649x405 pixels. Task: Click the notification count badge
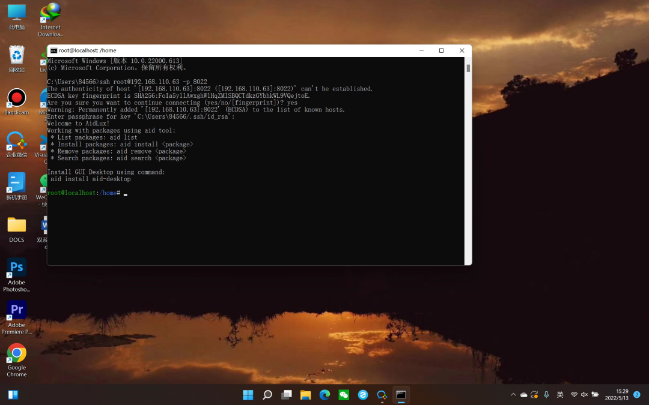coord(636,395)
